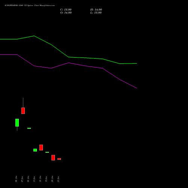Click the '12 Jan' date axis label
188x188 pixels.
tap(34, 179)
